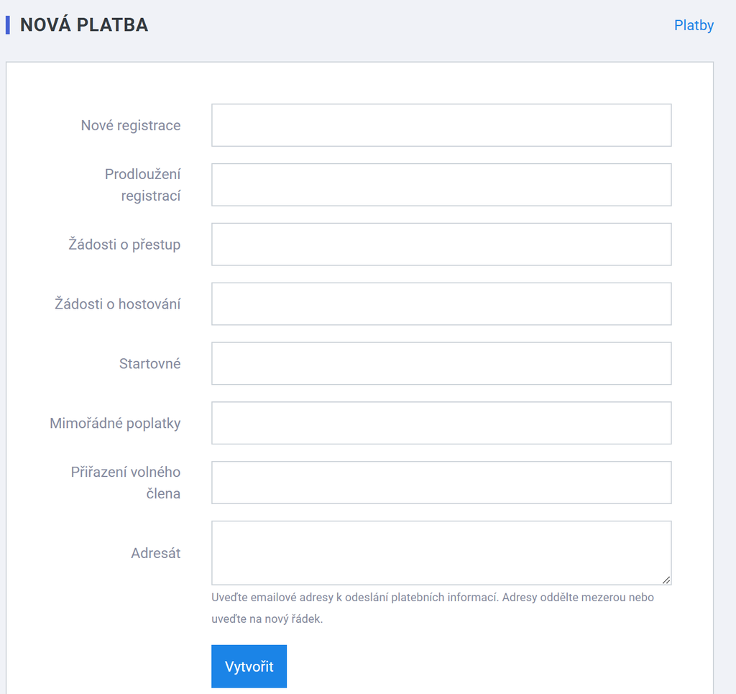The height and width of the screenshot is (694, 736).
Task: Focus the Prodloužení registrací field
Action: point(441,185)
